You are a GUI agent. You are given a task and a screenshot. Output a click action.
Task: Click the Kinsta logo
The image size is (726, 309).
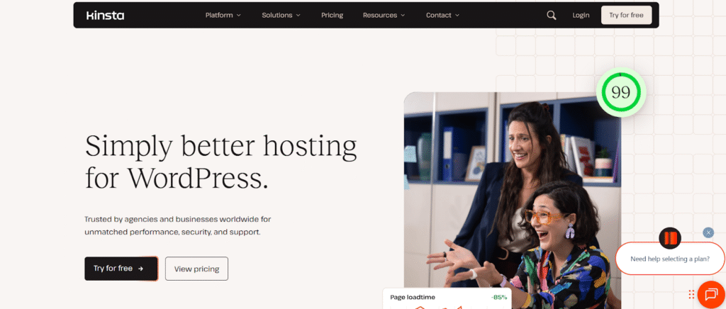click(x=105, y=16)
